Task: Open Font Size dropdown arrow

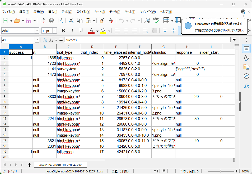Action: [55, 31]
